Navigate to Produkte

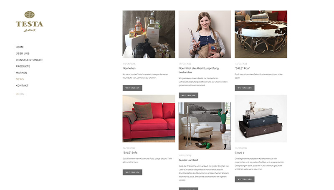pyautogui.click(x=23, y=66)
